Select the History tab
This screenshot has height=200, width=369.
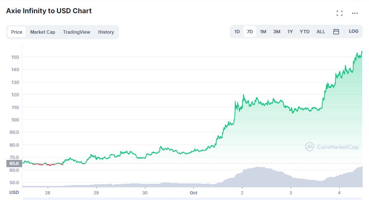(x=106, y=32)
